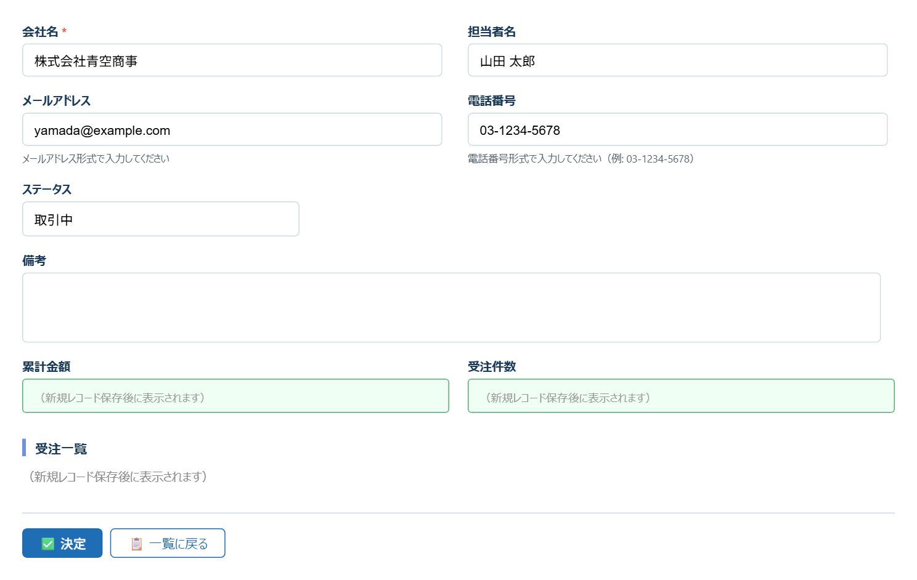Click the 会社名 label text
Image resolution: width=917 pixels, height=580 pixels.
click(40, 32)
